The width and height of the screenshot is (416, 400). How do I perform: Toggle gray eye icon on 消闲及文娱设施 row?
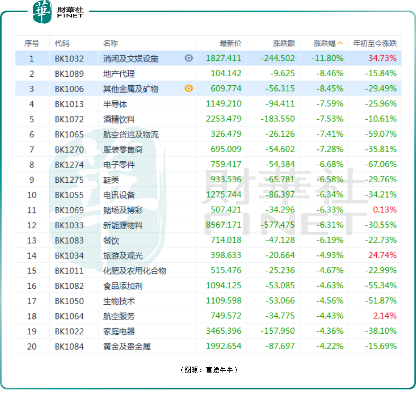[189, 58]
